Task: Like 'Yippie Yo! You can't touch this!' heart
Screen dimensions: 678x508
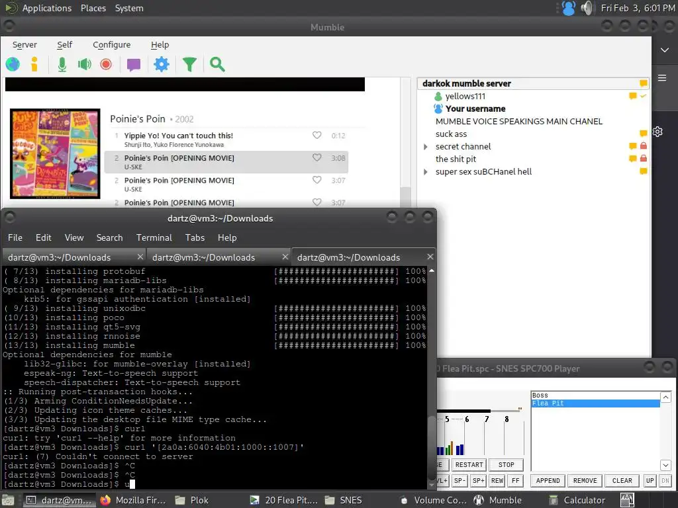Action: (317, 135)
